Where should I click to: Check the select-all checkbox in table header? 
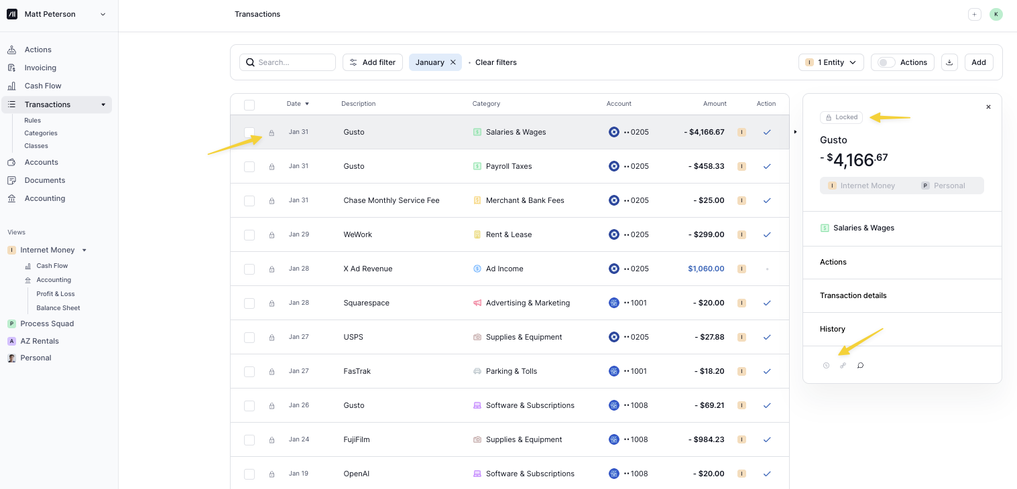click(249, 104)
